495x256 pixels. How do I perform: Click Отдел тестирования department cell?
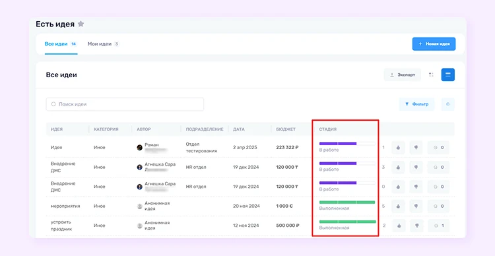coord(201,147)
